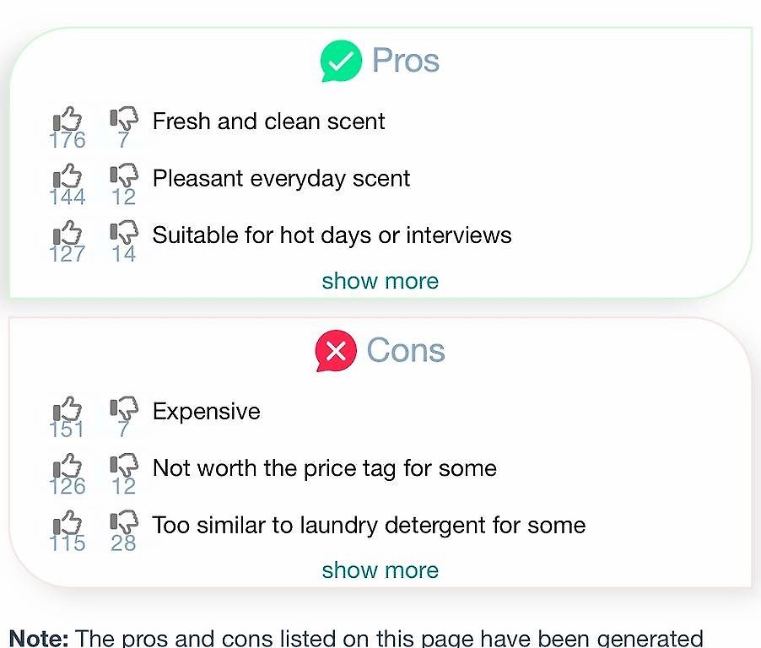Select the 'Pros' heading text
This screenshot has width=761, height=648.
pos(406,61)
